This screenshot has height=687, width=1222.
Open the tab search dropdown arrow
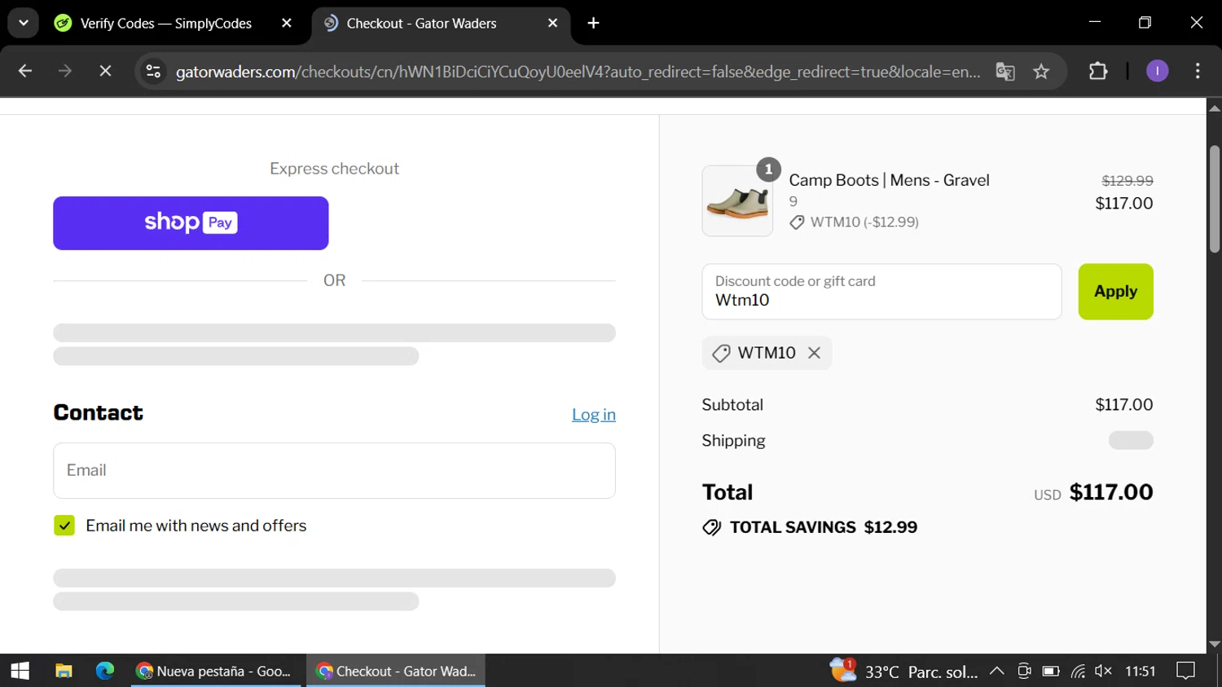[24, 23]
